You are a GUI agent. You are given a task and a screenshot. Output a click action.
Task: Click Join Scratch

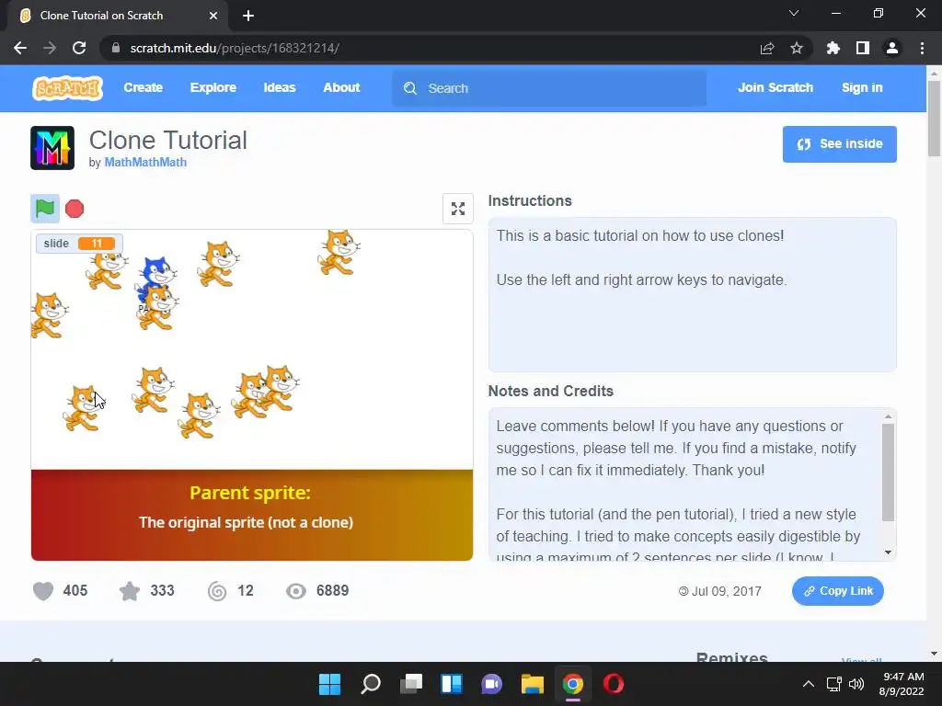[x=775, y=87]
